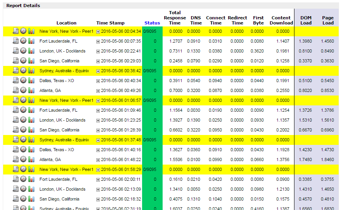Click green status 0 in Dallas 00:40:34 row
343x210 pixels.
tap(155, 81)
